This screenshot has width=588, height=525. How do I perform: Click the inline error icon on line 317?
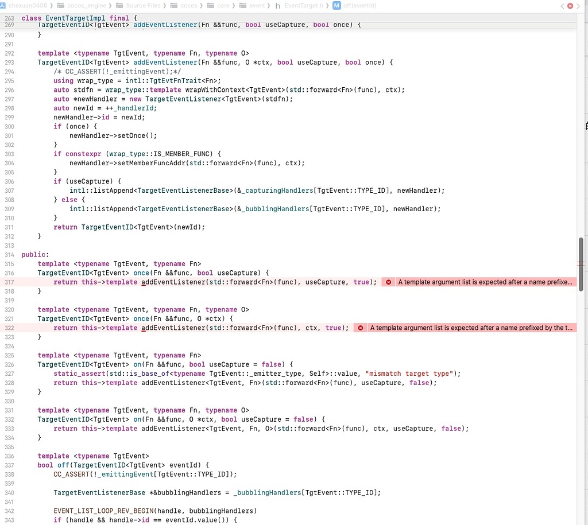[x=389, y=282]
